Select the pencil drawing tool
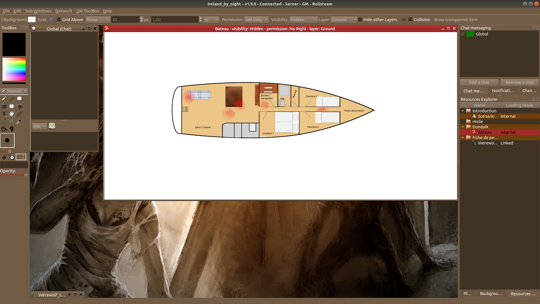The height and width of the screenshot is (304, 540). [x=4, y=99]
